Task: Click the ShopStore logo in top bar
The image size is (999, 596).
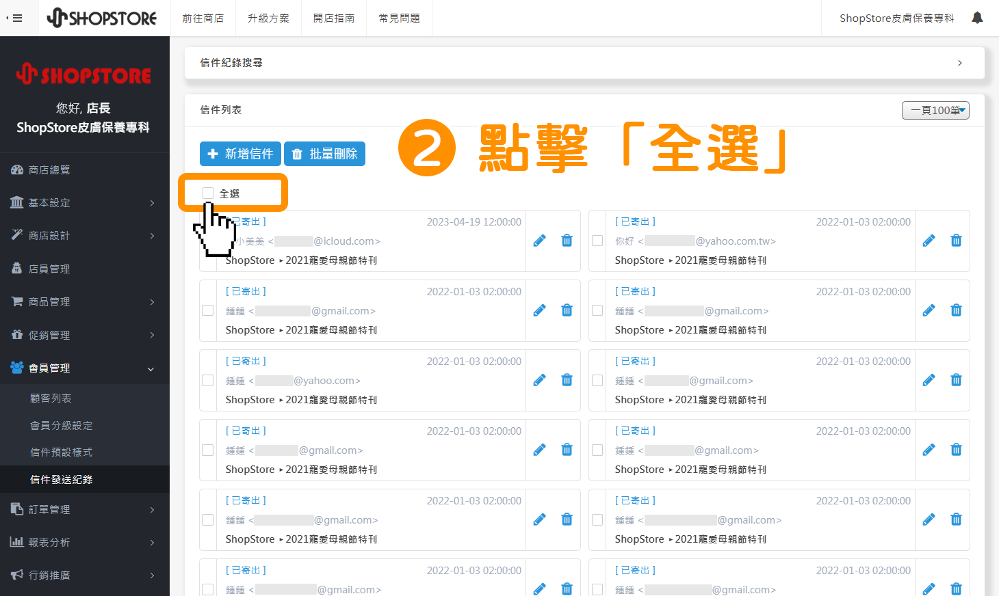Action: [102, 18]
